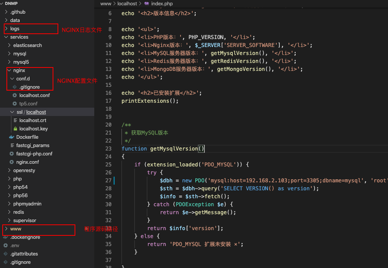
Task: Expand the php folder
Action: (9, 179)
